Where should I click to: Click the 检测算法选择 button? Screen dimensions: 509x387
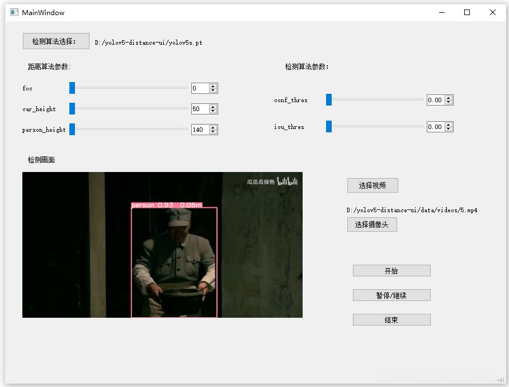[x=56, y=41]
